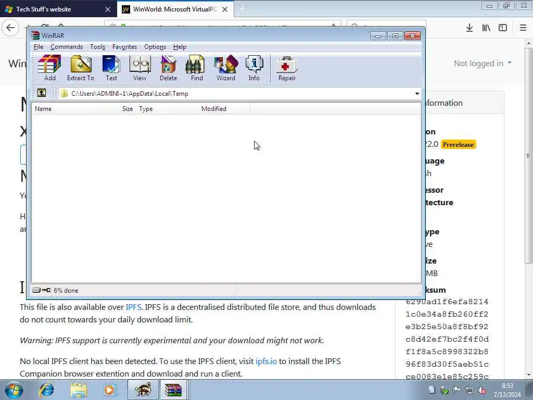
Task: Toggle the browser sidebar icon
Action: coord(503,28)
